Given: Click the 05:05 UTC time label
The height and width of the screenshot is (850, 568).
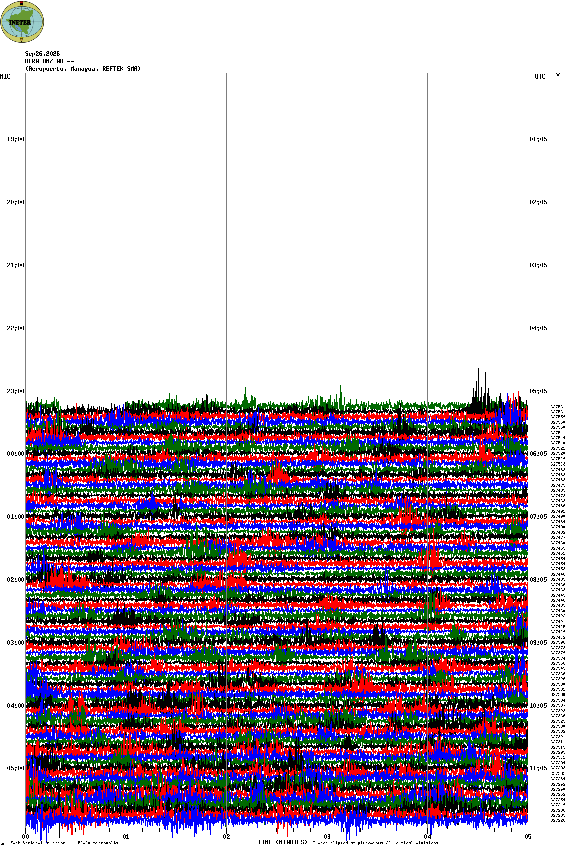Looking at the screenshot, I should pyautogui.click(x=538, y=391).
